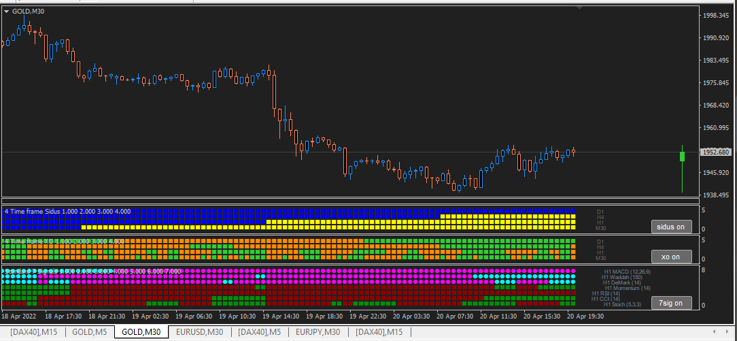Click the 19 Apr 14:30 time label
737x341 pixels.
(281, 316)
